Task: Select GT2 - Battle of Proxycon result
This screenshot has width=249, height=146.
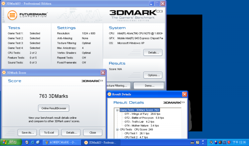Action: click(144, 118)
